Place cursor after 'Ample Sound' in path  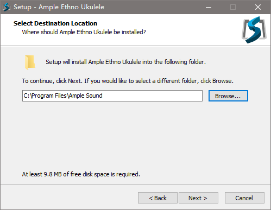click(103, 96)
